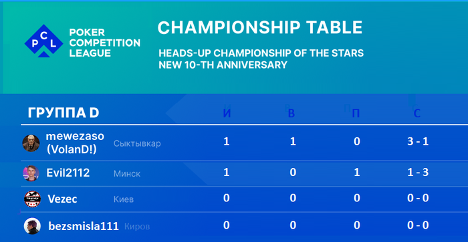
Task: Click Vezec's round avatar image
Action: [x=32, y=199]
